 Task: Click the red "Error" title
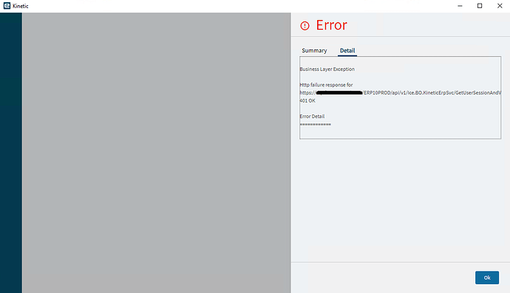[332, 25]
